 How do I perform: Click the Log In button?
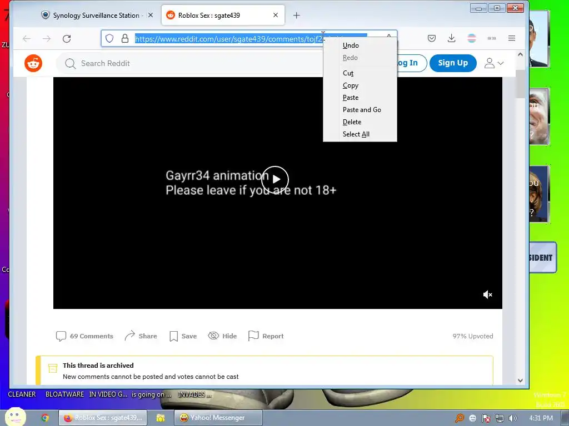[x=411, y=63]
